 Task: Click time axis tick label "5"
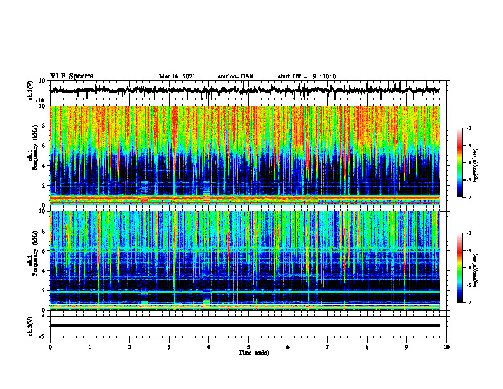click(x=248, y=347)
